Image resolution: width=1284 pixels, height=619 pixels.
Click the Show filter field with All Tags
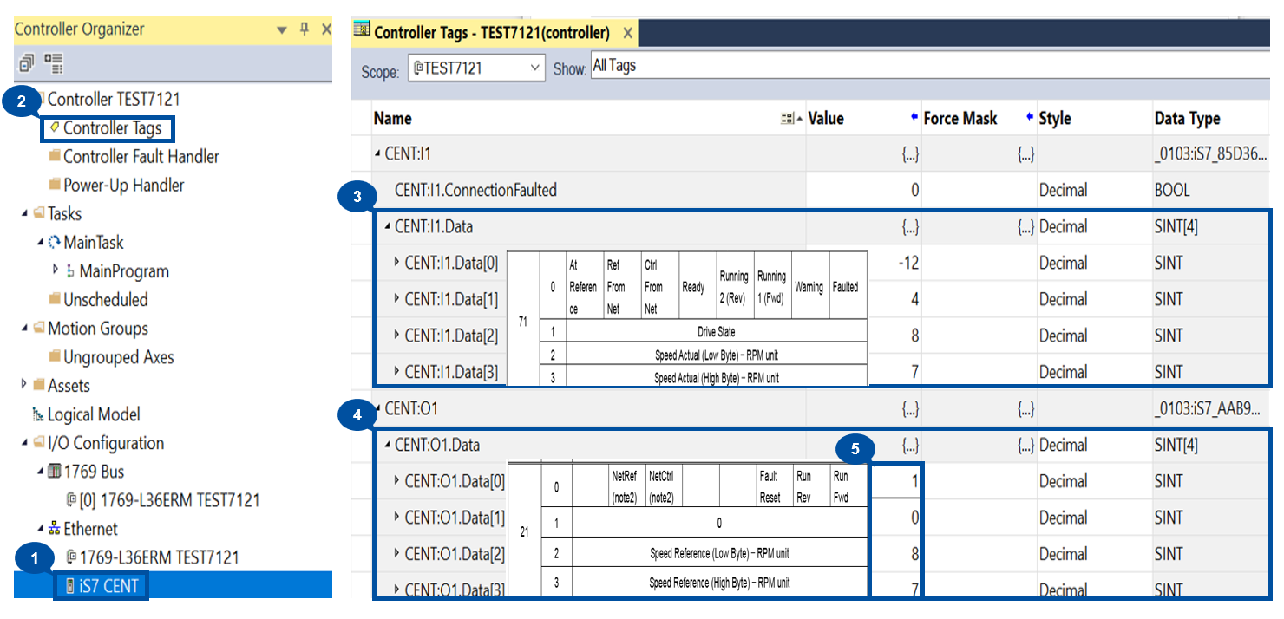(928, 66)
